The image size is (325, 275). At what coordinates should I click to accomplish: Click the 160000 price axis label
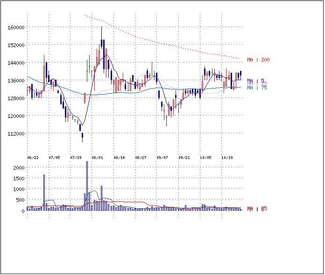16,27
